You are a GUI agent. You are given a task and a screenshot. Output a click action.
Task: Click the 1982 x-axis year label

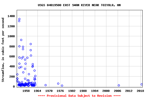72,91
